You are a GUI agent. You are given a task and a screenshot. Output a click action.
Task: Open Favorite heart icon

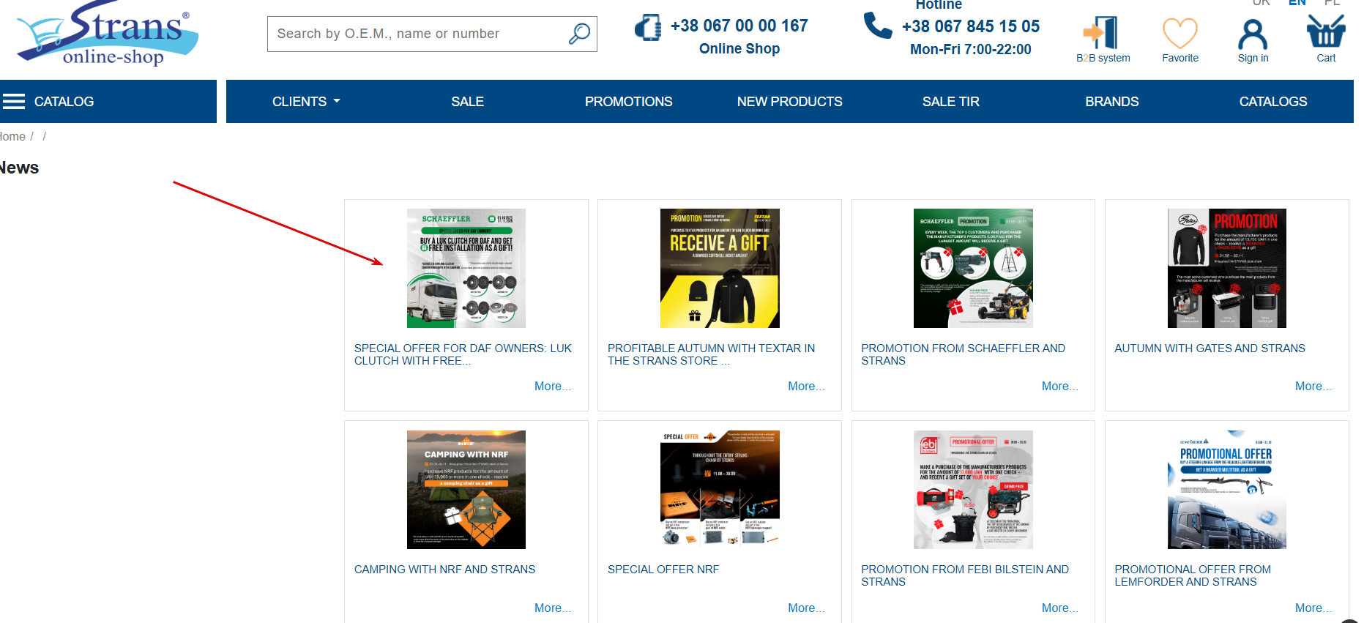coord(1180,33)
